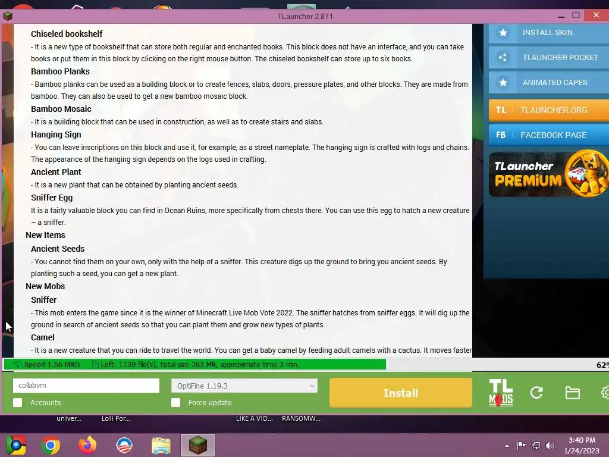Click the files-left document icon in progress bar
609x457 pixels.
(95, 365)
